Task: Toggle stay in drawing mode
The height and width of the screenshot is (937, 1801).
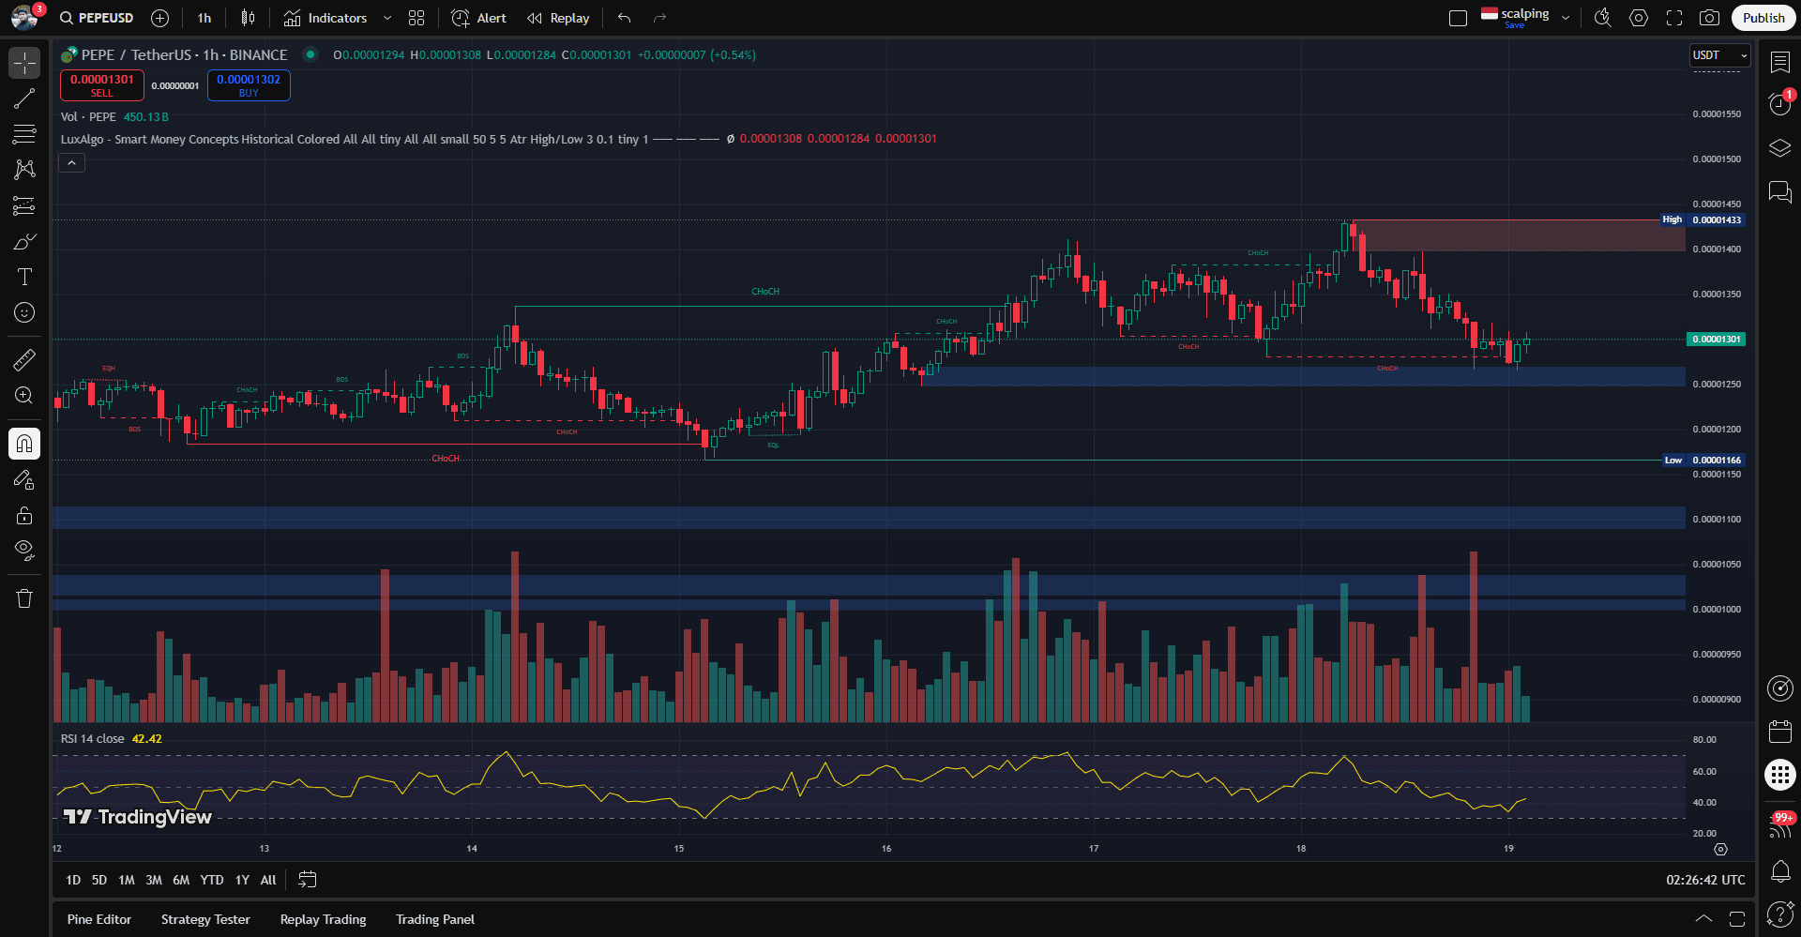Action: click(x=24, y=479)
